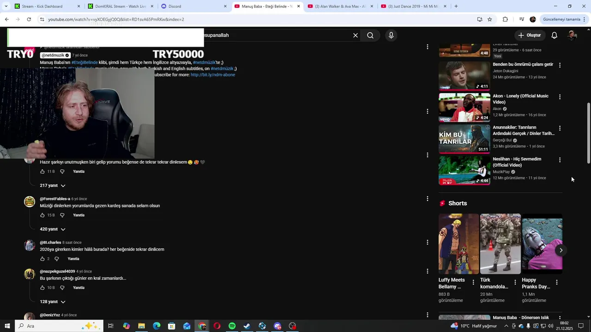Open the tab search dropdown arrow
The image size is (591, 332).
pos(6,6)
